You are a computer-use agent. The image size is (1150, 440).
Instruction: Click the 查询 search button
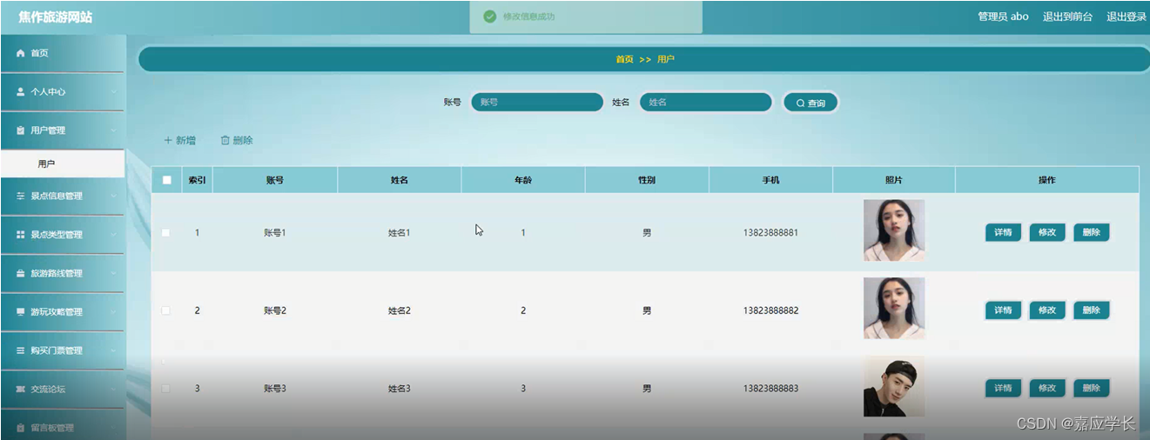pos(810,103)
